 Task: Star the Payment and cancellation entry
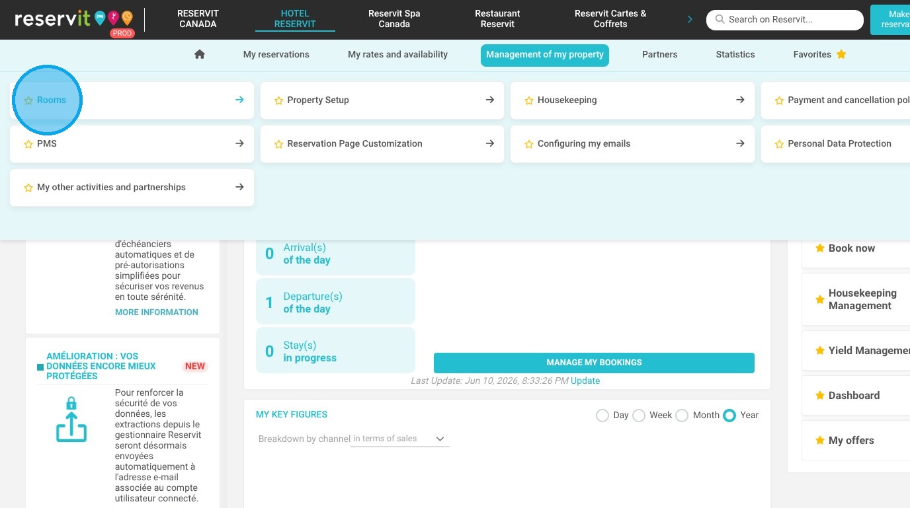(779, 100)
